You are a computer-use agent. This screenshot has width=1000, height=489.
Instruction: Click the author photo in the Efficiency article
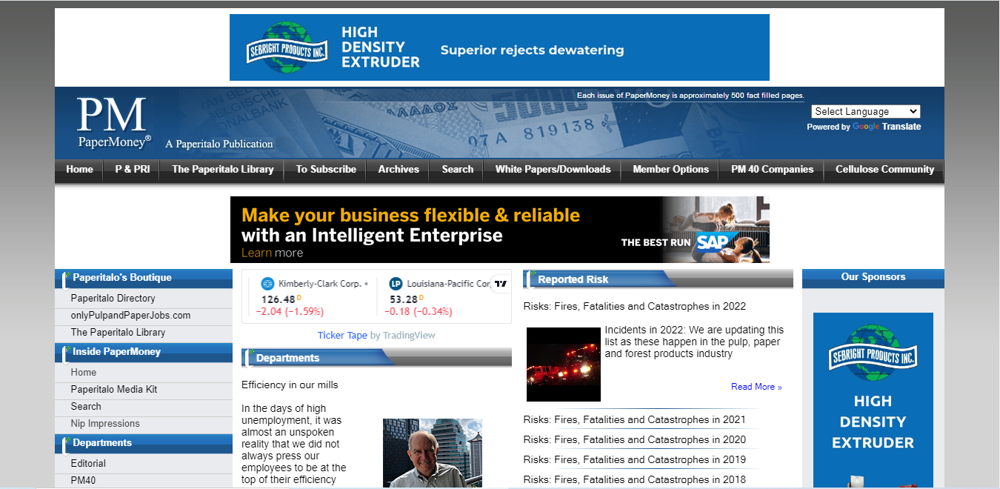point(433,453)
